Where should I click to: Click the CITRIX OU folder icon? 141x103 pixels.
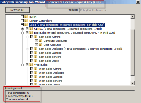coord(31,29)
